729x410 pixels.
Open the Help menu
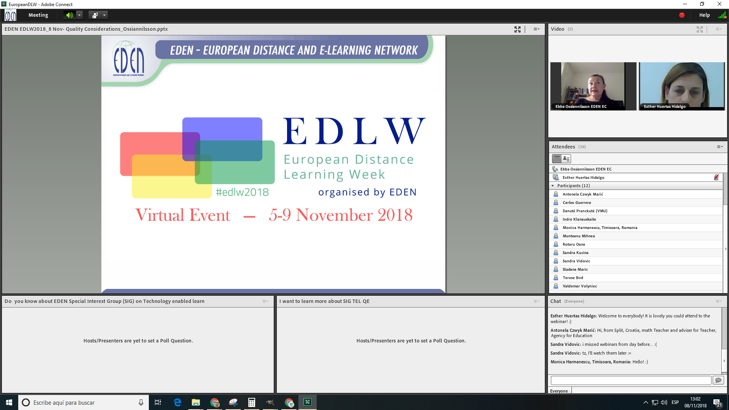[704, 15]
